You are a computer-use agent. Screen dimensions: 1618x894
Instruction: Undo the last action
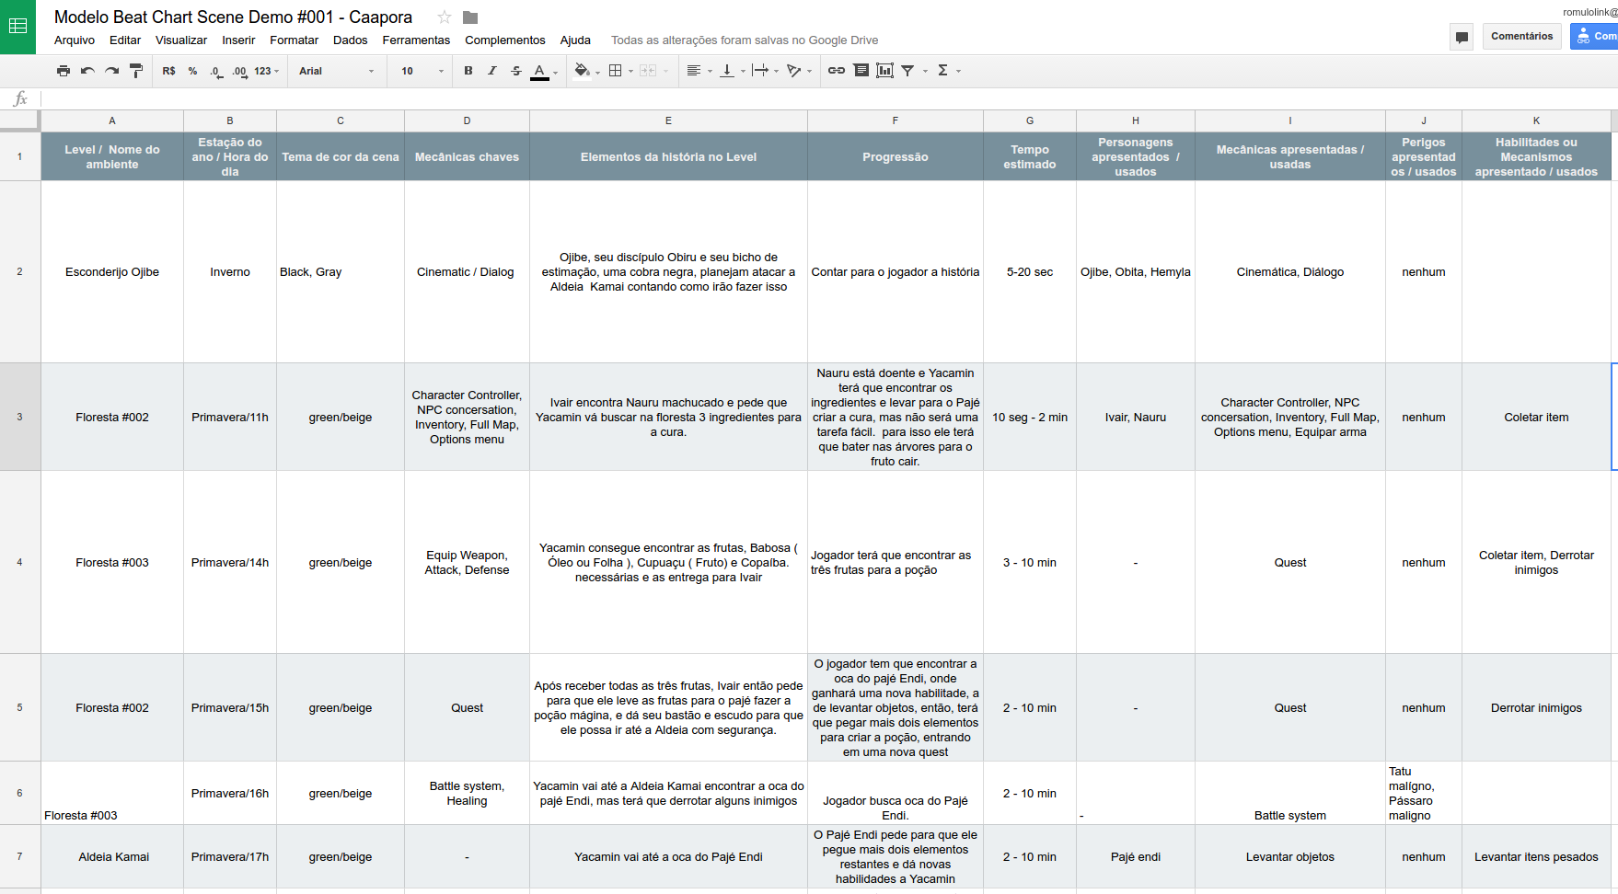pyautogui.click(x=87, y=71)
